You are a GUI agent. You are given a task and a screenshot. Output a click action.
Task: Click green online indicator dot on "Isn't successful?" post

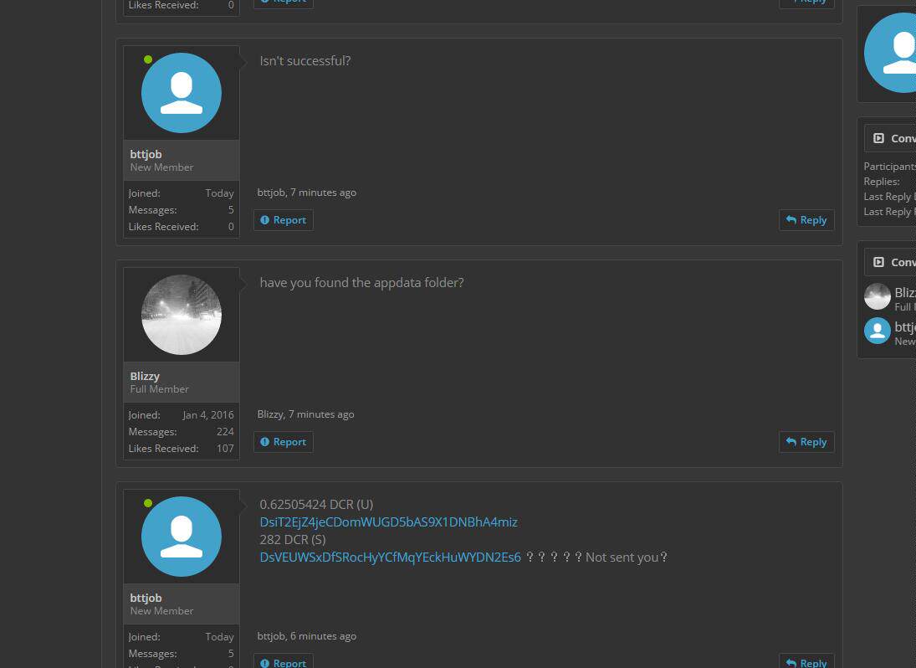[x=148, y=59]
